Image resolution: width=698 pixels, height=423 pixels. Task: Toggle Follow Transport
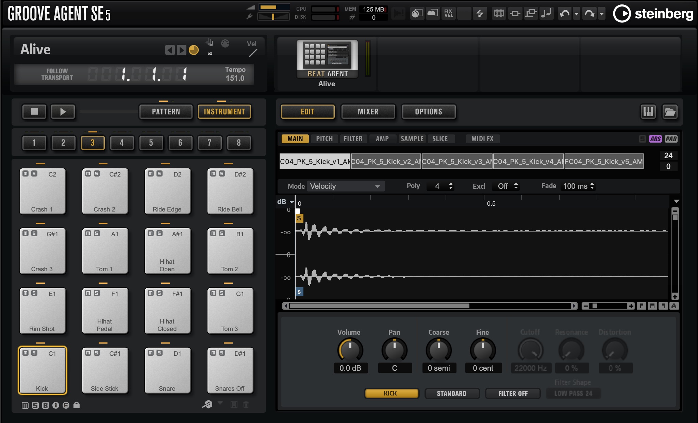(57, 74)
